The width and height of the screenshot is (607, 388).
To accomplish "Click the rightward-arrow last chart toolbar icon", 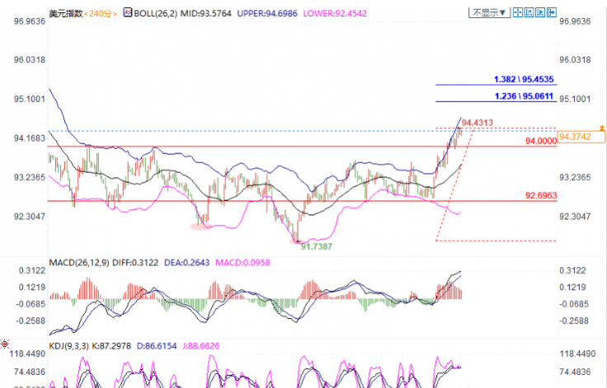I will coord(552,12).
